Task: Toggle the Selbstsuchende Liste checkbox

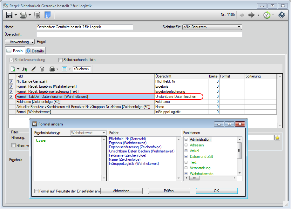Action: [61, 60]
